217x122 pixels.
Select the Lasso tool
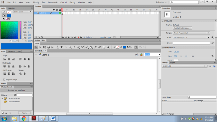(x=53, y=47)
